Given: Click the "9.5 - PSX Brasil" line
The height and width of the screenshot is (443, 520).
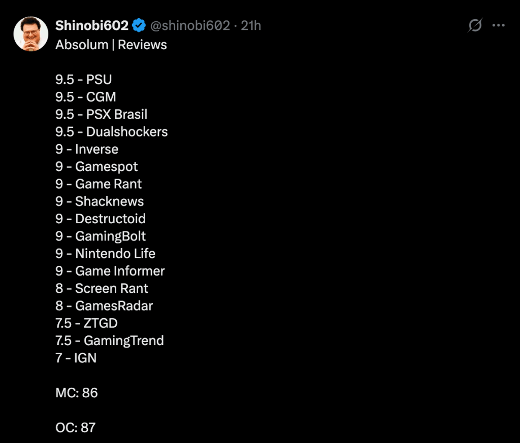Looking at the screenshot, I should click(102, 114).
